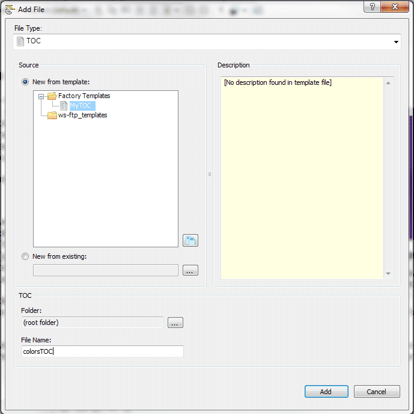This screenshot has width=414, height=414.
Task: Click the File Name text field
Action: [102, 351]
